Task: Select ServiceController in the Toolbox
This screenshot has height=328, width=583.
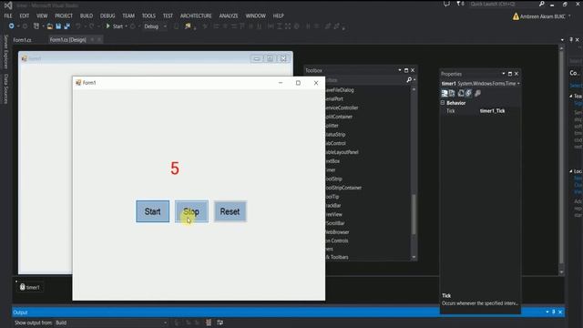Action: [x=342, y=108]
